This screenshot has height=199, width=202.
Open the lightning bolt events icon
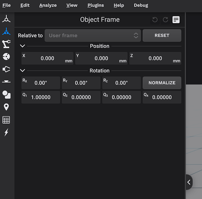click(x=6, y=132)
